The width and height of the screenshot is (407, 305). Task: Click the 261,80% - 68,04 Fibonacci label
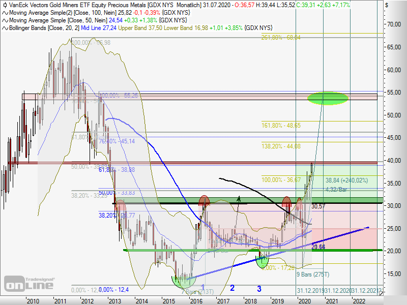coord(281,38)
